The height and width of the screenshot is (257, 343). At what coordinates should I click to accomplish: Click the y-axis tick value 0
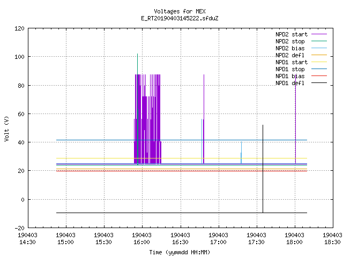tap(23, 200)
